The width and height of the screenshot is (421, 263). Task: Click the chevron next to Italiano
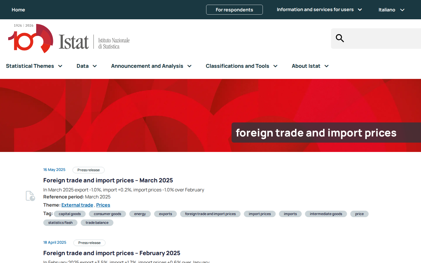pyautogui.click(x=402, y=10)
